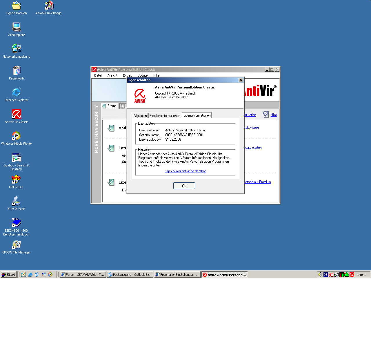This screenshot has width=371, height=348.
Task: Click the 20:12 taskbar clock
Action: (x=362, y=275)
